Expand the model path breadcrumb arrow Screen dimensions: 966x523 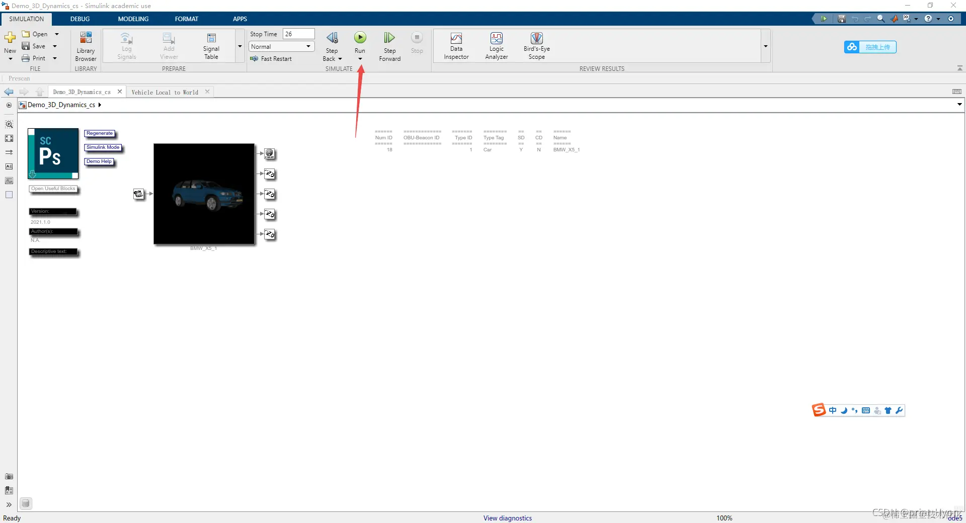100,105
